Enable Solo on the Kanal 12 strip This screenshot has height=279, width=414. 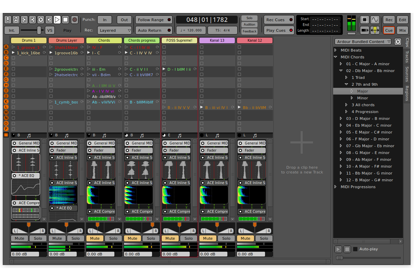pos(264,238)
